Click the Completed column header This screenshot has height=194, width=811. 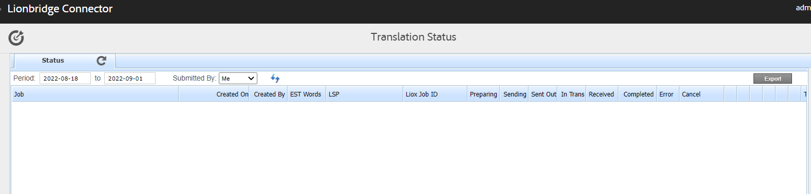pos(638,94)
